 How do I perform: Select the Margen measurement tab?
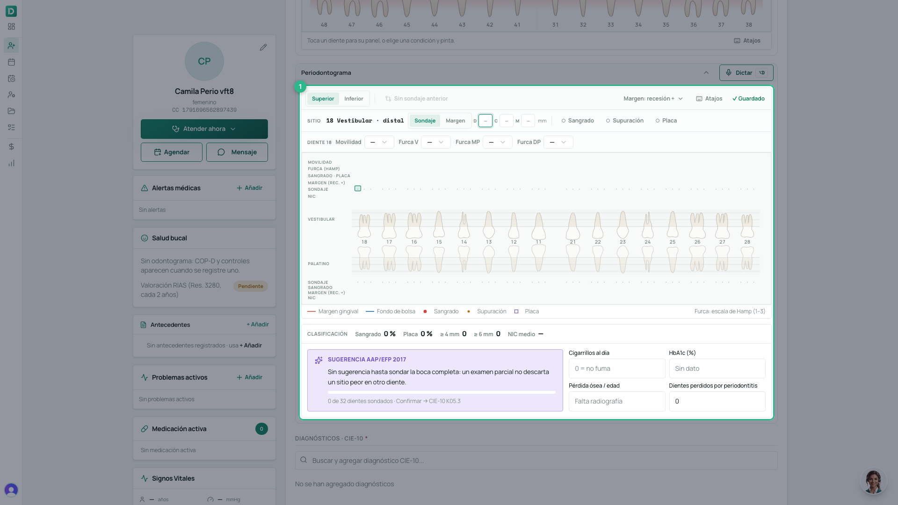pos(455,121)
